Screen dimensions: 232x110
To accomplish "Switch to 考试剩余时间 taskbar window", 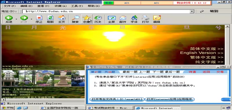I will 110,108.
